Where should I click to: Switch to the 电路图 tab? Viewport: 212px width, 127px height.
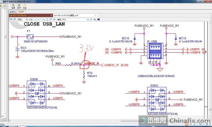(x=21, y=12)
